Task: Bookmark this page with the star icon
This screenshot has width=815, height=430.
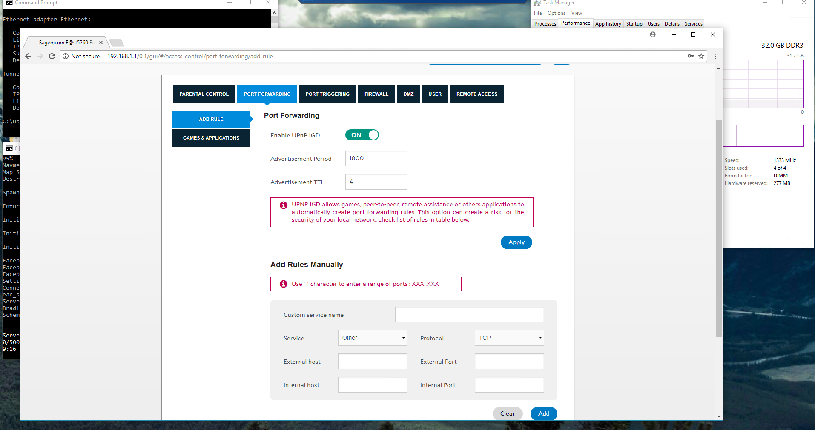Action: [701, 56]
